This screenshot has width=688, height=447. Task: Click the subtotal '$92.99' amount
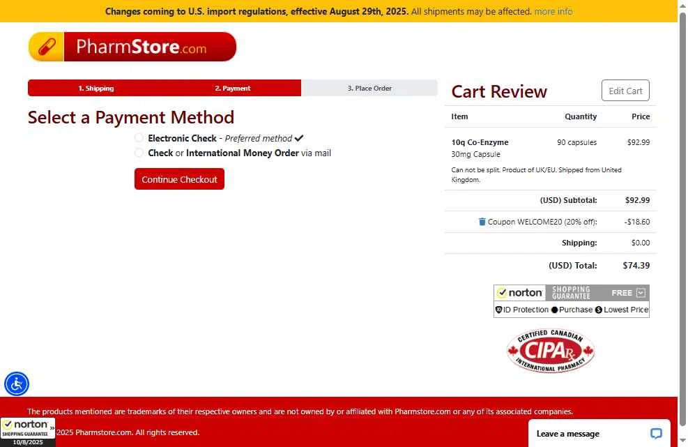638,200
